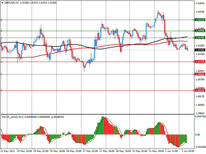
Task: Select the left handle of the 1.40830 line
Action: [x=1, y=74]
